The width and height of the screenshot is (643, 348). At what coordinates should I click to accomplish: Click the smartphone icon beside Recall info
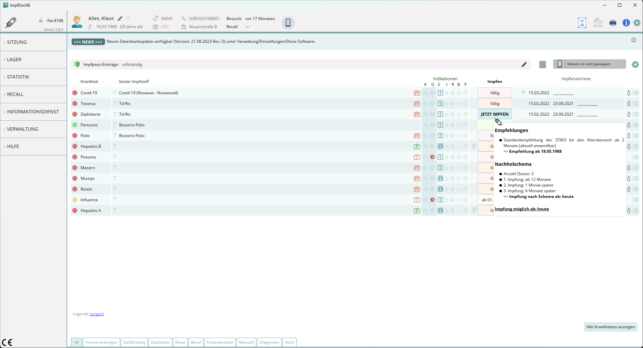(288, 23)
